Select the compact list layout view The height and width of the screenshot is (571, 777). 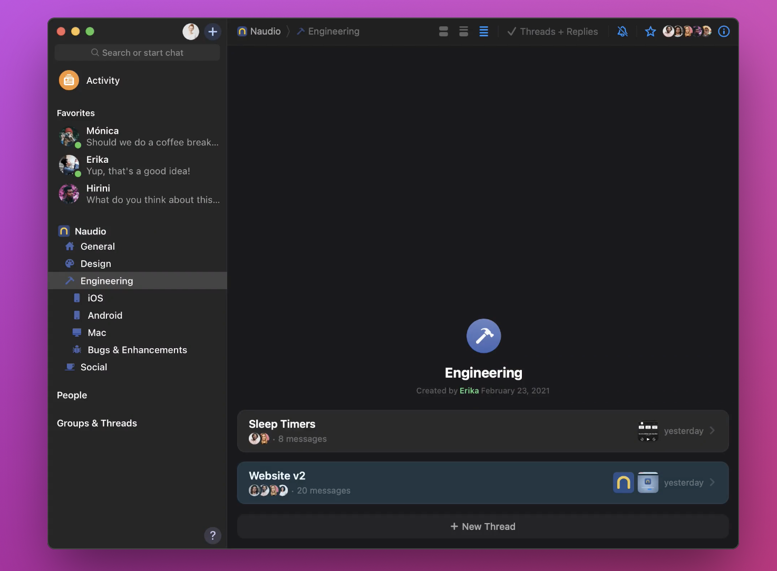[483, 32]
